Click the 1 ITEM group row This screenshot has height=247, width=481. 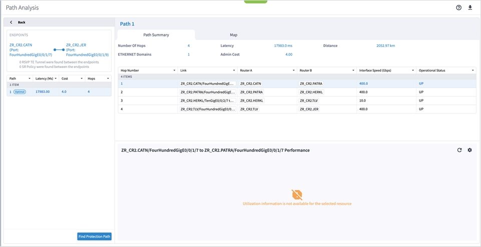tap(59, 85)
